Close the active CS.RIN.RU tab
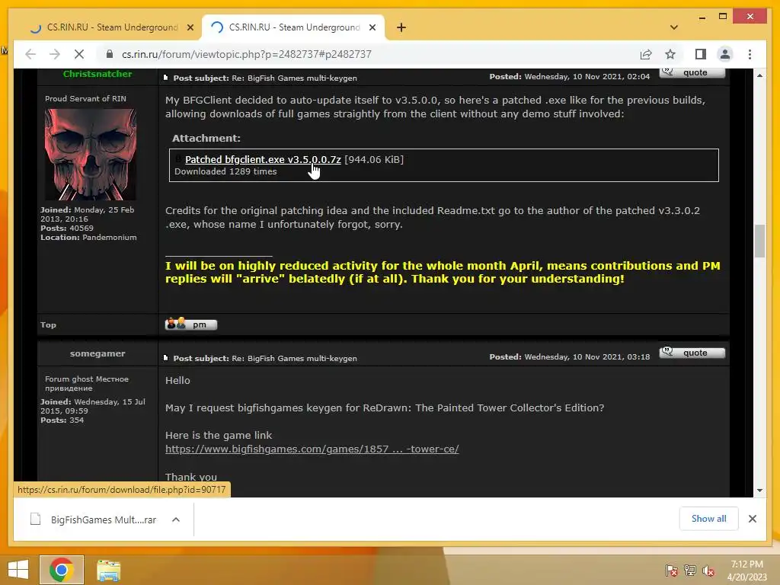Screen dimensions: 780x585 point(372,28)
